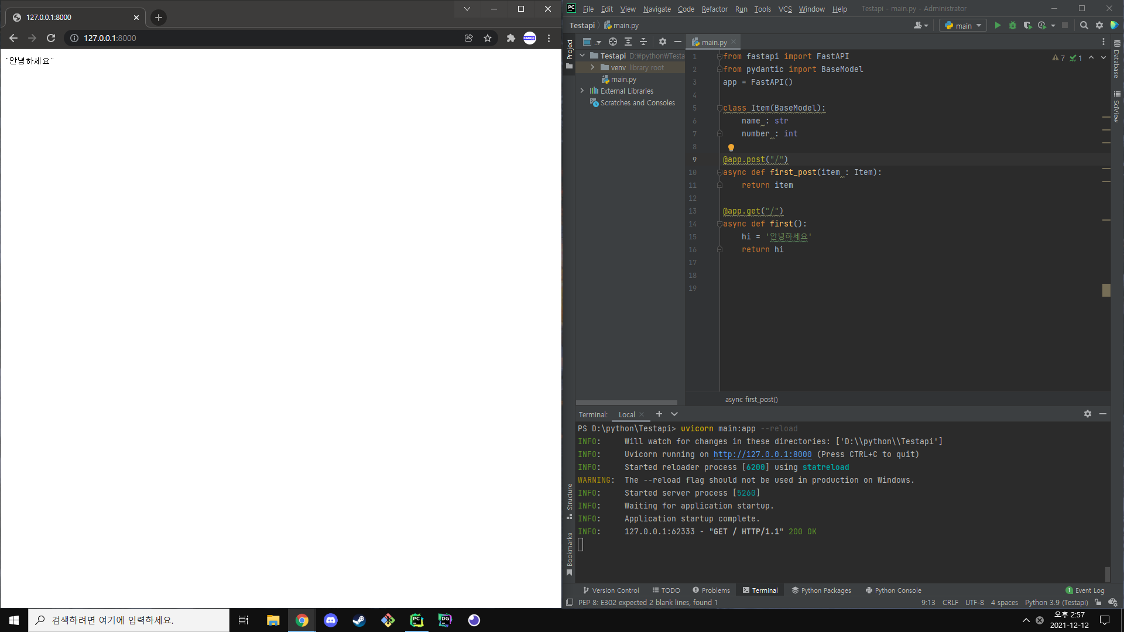The image size is (1124, 632).
Task: Click the green Run button in PyCharm toolbar
Action: click(x=998, y=25)
